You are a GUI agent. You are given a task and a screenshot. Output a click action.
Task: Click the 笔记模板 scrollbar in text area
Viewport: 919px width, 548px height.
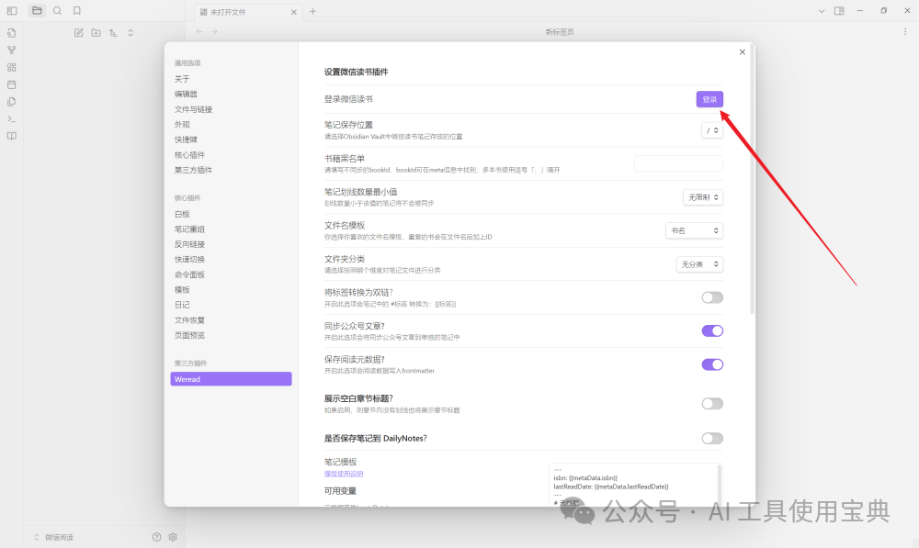720,485
